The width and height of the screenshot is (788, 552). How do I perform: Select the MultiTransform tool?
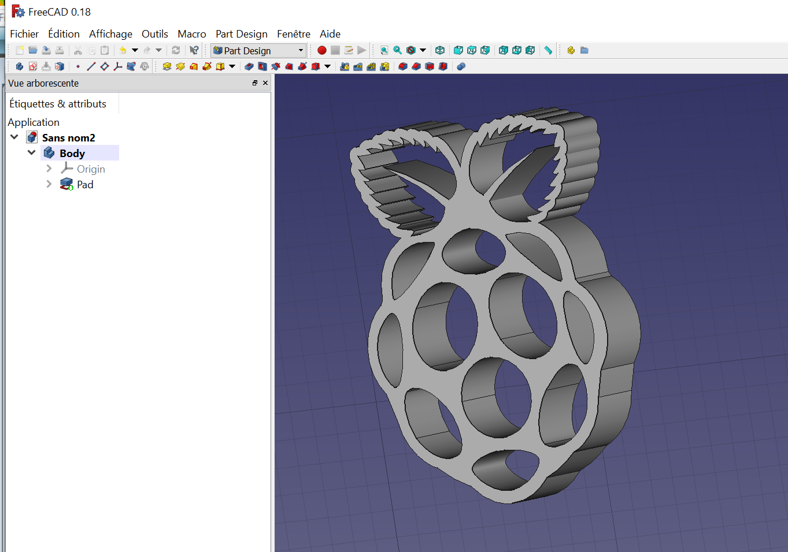coord(384,66)
